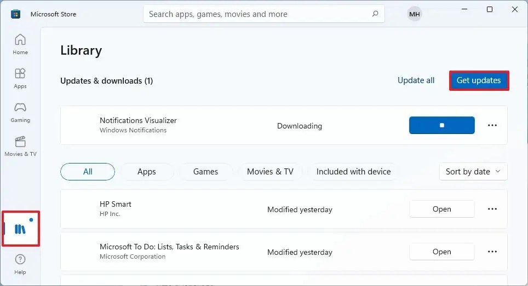Screen dimensions: 528x286
Task: Click Microsoft To Do: Lists, Tasks & Reminders title
Action: click(169, 247)
